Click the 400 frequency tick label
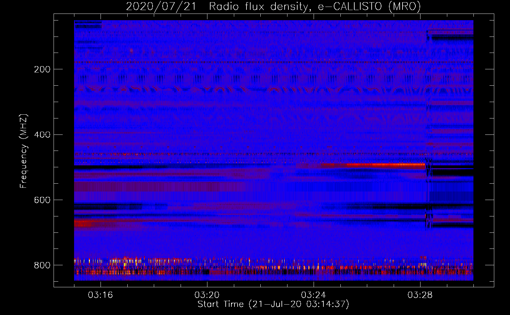510x315 pixels. point(42,135)
